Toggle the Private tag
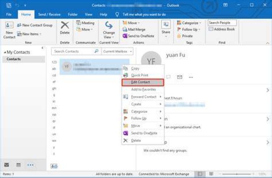The height and width of the screenshot is (178, 272). tap(185, 36)
